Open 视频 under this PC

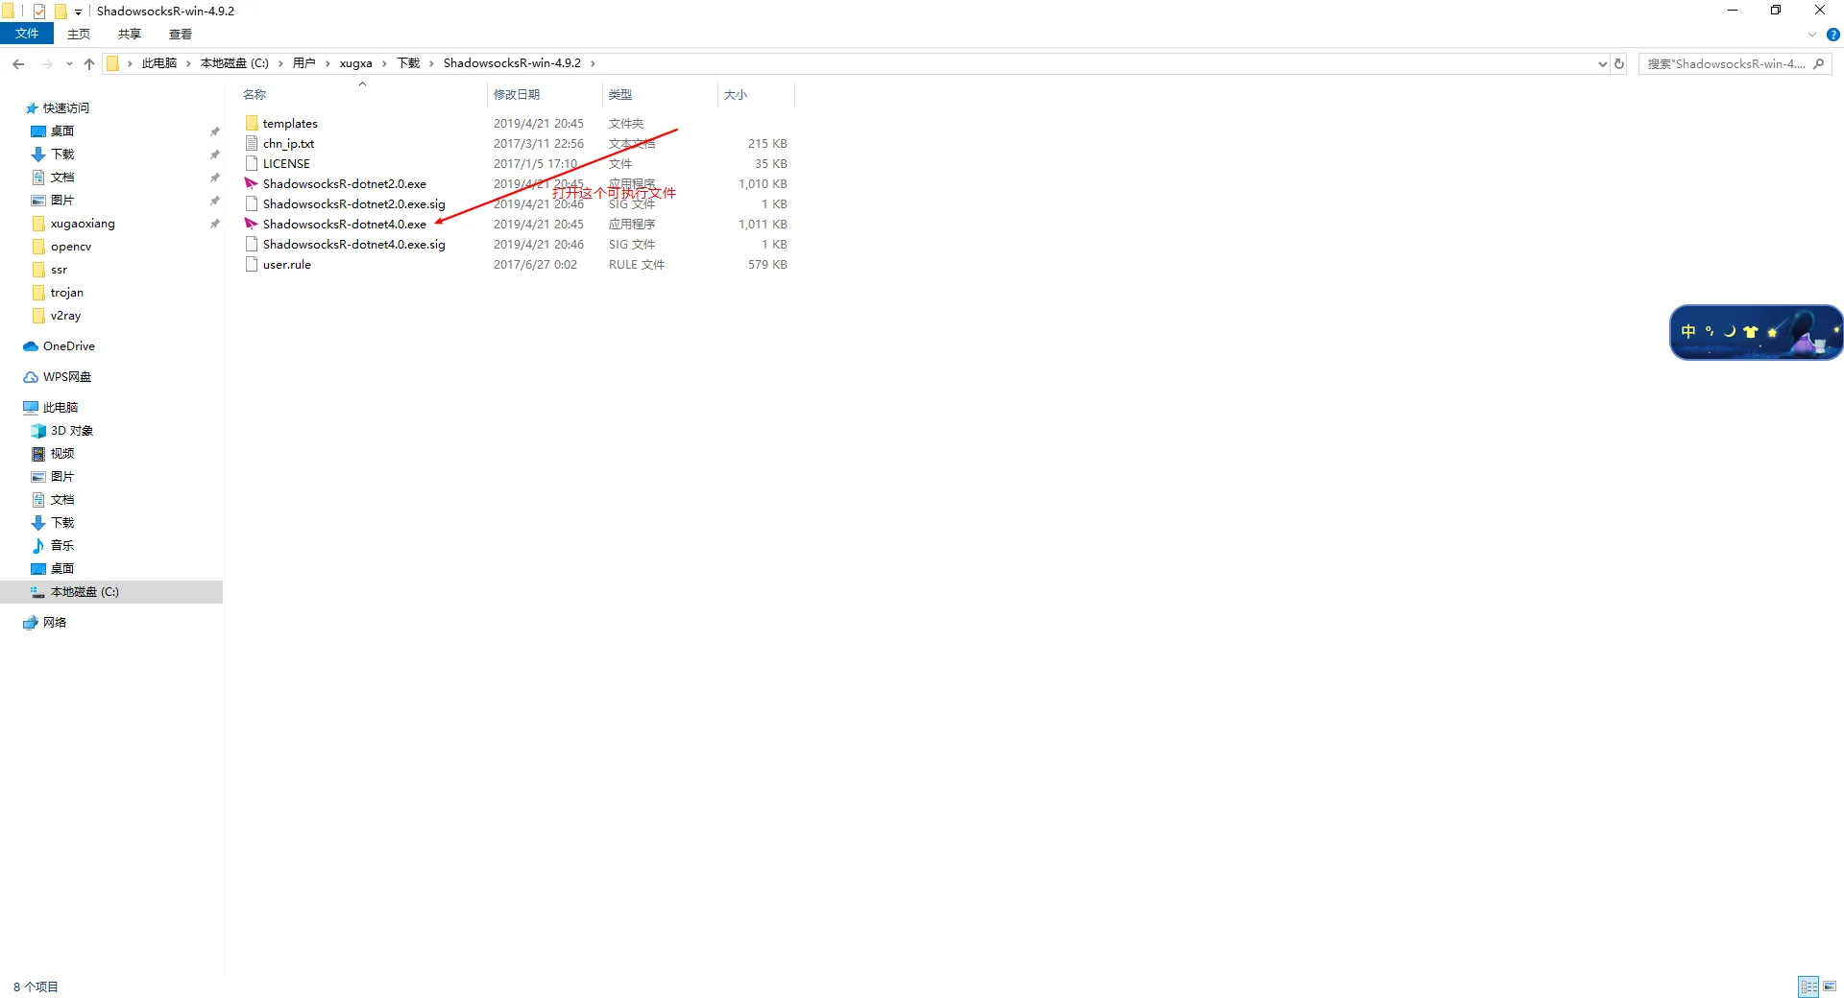click(62, 454)
